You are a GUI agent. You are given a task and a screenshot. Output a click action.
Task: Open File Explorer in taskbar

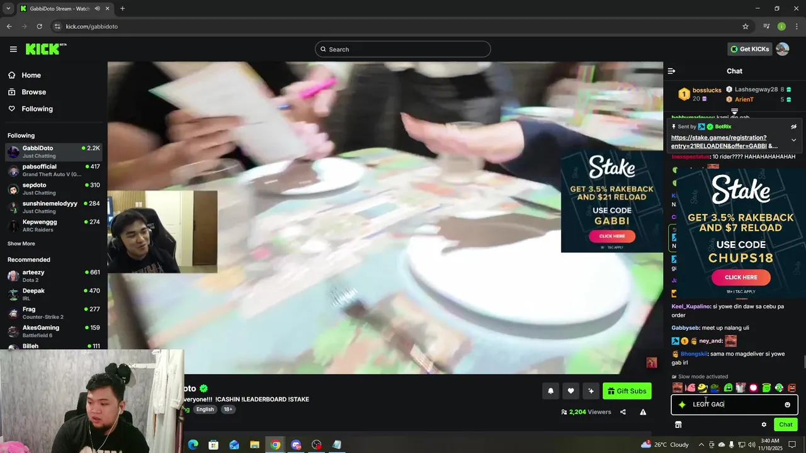pyautogui.click(x=254, y=445)
